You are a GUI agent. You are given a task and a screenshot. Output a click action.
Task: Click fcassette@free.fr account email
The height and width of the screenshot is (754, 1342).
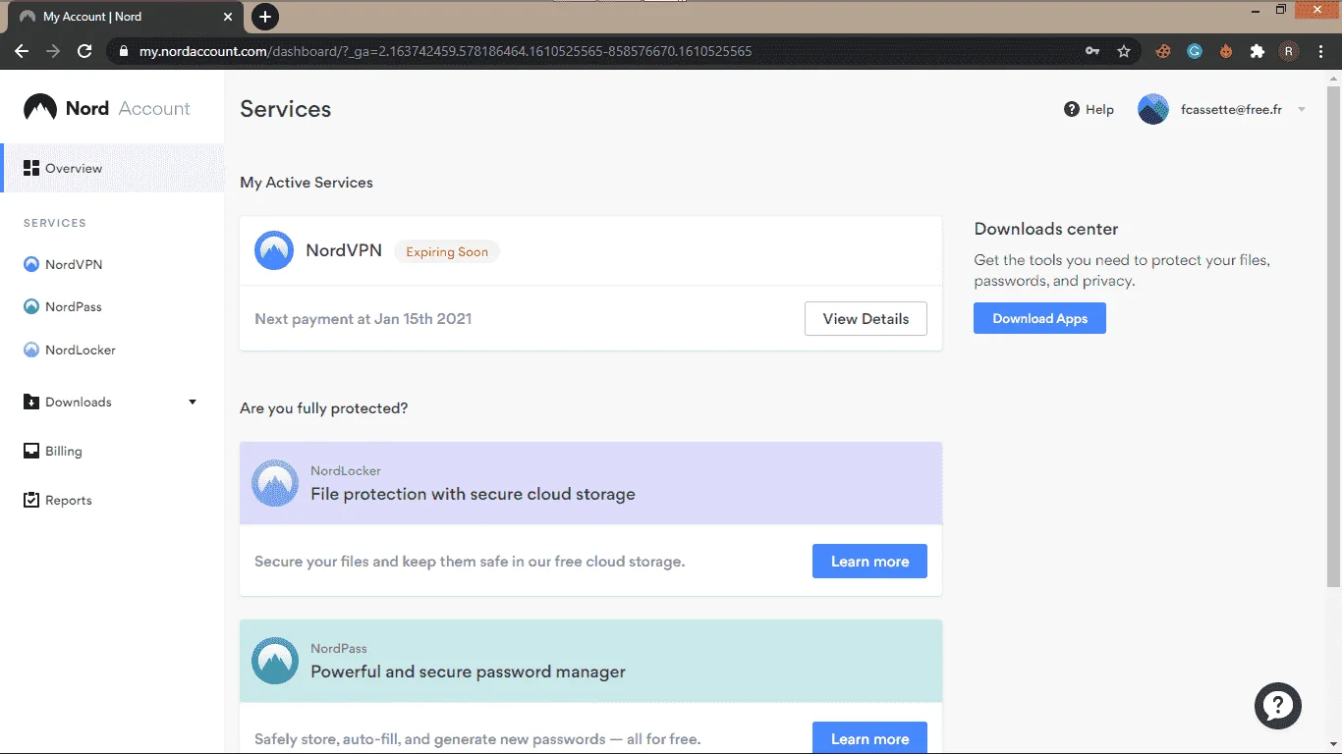pyautogui.click(x=1231, y=109)
